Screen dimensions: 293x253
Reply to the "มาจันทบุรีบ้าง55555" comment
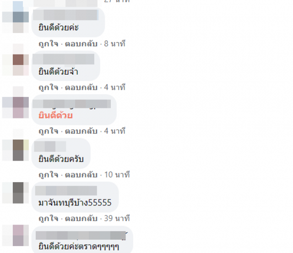81,219
